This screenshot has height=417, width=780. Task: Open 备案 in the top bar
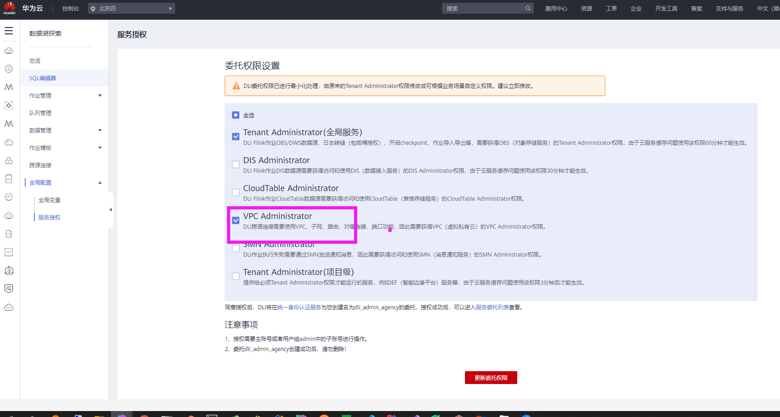click(x=697, y=9)
